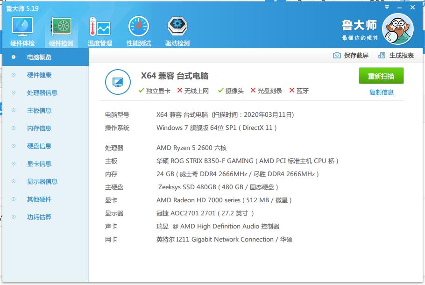Click the 重新扫描 rescan button

(381, 76)
